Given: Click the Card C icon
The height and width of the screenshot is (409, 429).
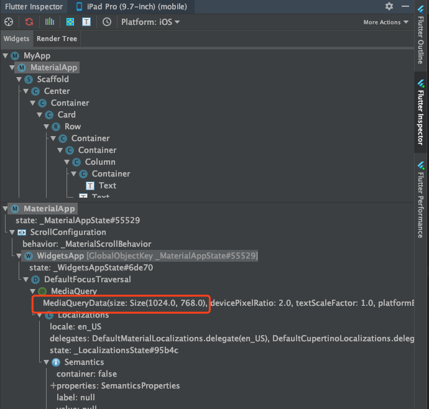Looking at the screenshot, I should coord(49,114).
